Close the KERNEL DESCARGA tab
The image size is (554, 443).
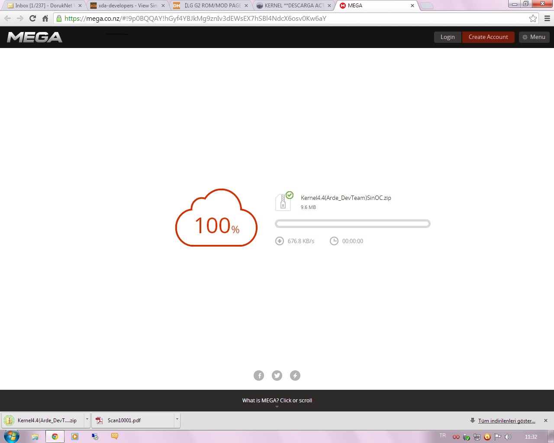(x=329, y=6)
